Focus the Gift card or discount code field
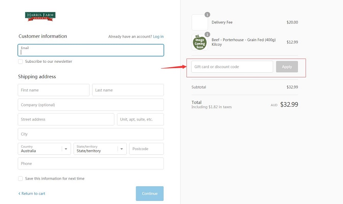 (232, 67)
